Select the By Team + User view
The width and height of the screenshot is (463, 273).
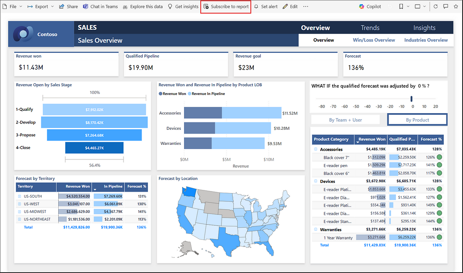point(345,120)
